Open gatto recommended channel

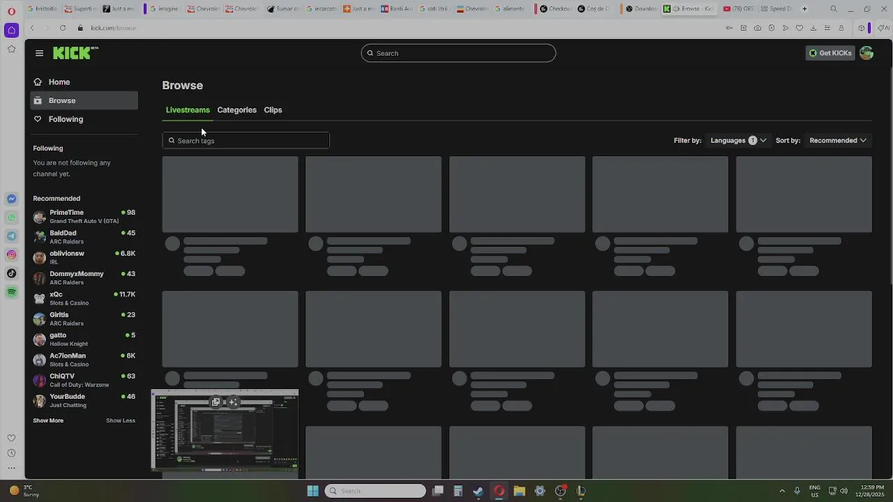pos(84,339)
